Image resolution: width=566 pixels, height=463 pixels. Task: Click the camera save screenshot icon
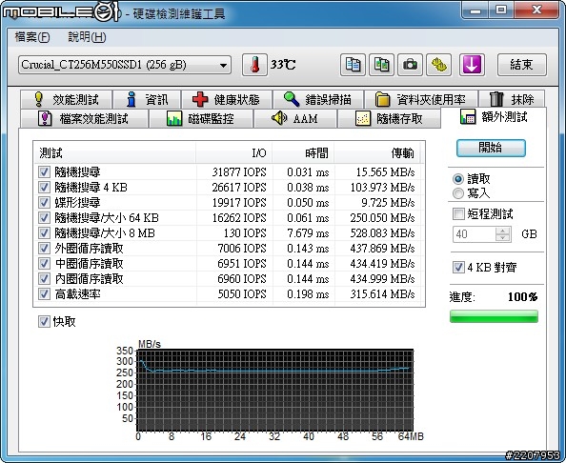410,65
